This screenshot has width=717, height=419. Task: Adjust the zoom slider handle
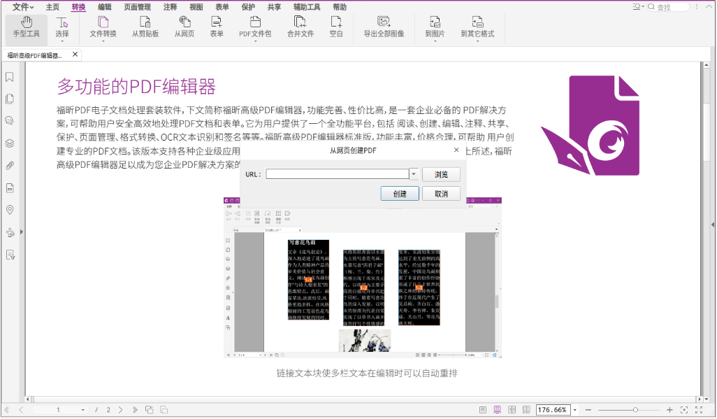(x=635, y=410)
